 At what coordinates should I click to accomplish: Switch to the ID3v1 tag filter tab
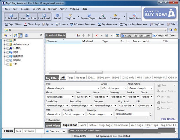pyautogui.click(x=91, y=77)
